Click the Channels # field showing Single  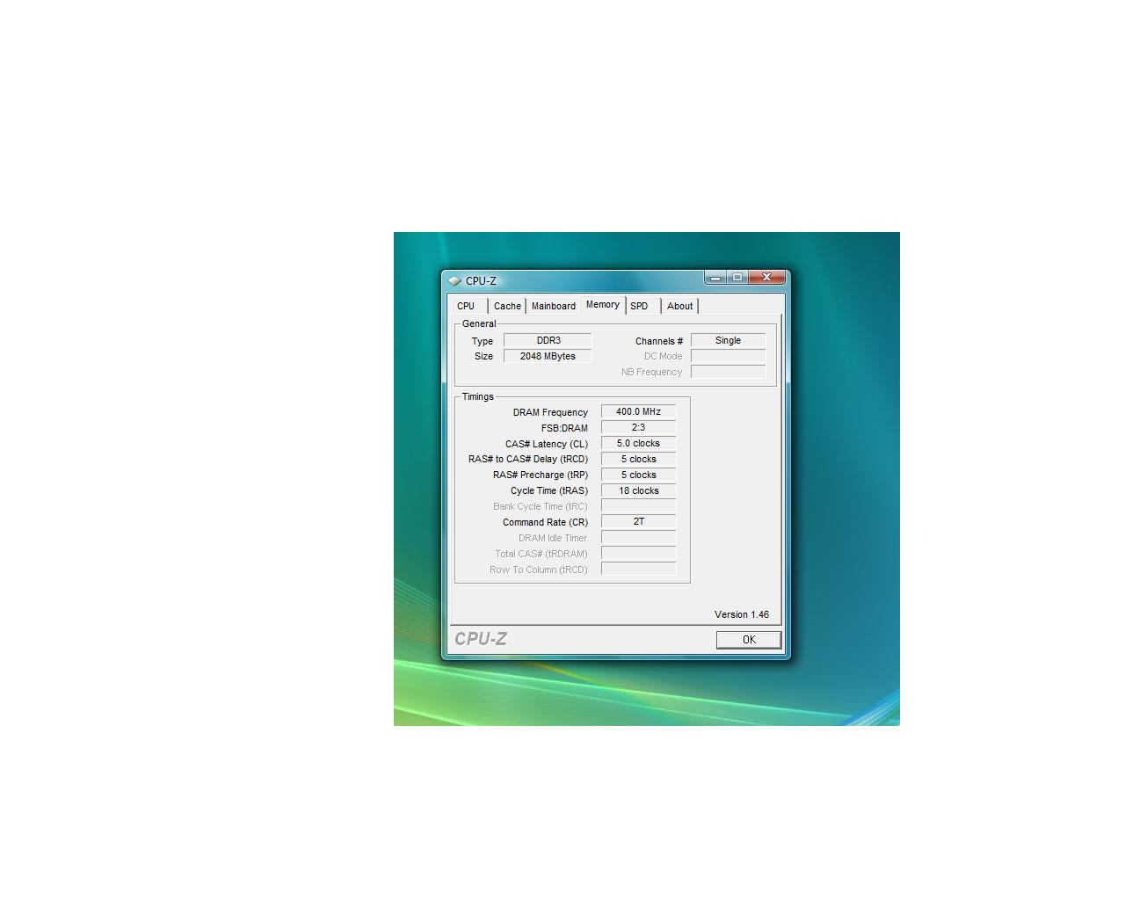[728, 340]
